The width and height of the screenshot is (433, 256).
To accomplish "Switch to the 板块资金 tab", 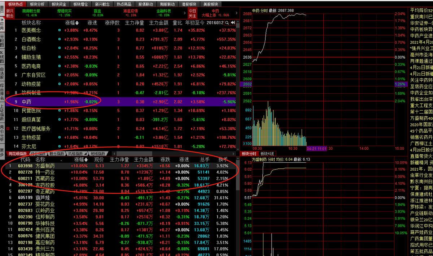I will [59, 4].
